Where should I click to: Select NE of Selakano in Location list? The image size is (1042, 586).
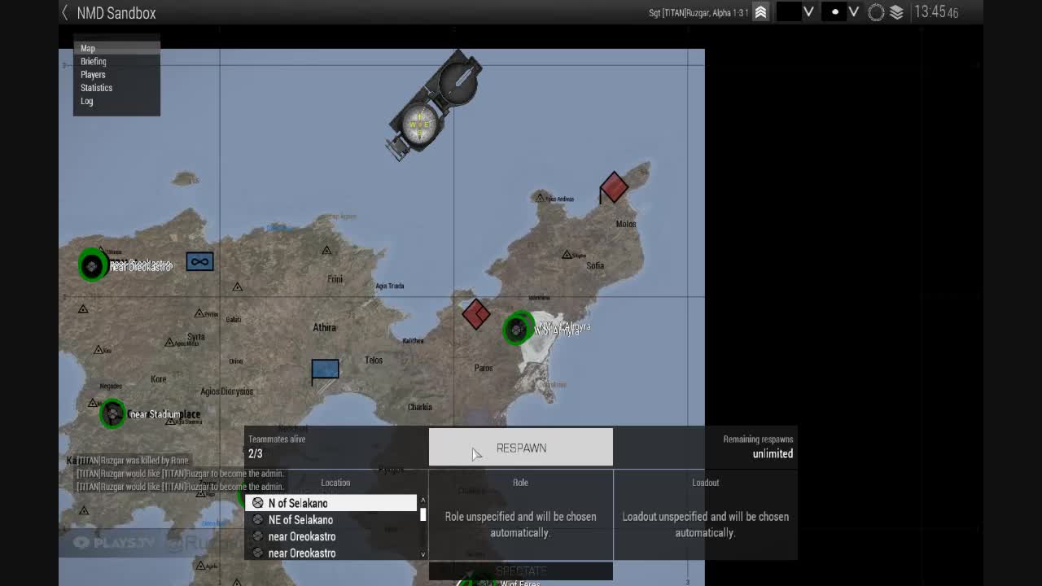click(x=331, y=519)
